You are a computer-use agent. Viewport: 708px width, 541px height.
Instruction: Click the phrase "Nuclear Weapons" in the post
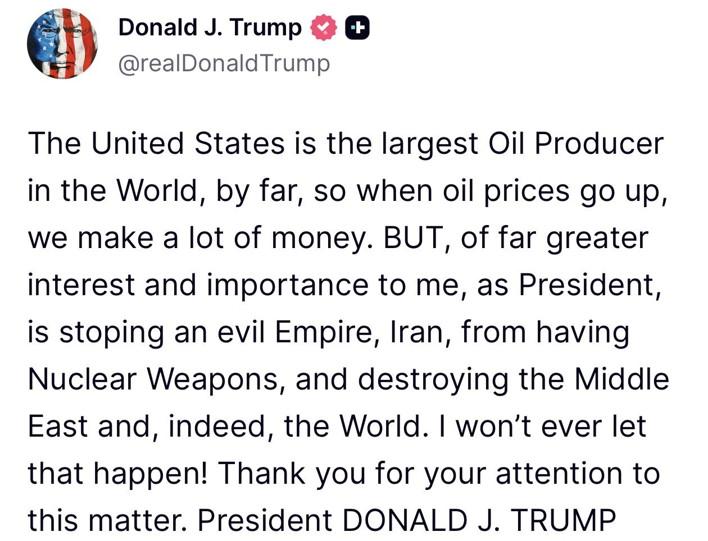(x=152, y=379)
